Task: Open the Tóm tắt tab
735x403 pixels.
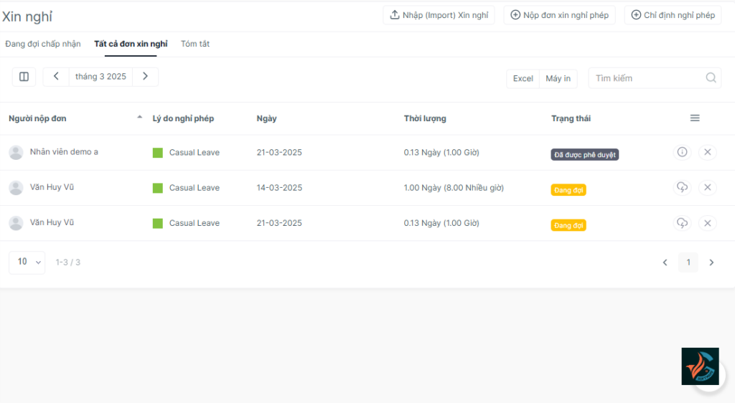Action: pyautogui.click(x=195, y=44)
